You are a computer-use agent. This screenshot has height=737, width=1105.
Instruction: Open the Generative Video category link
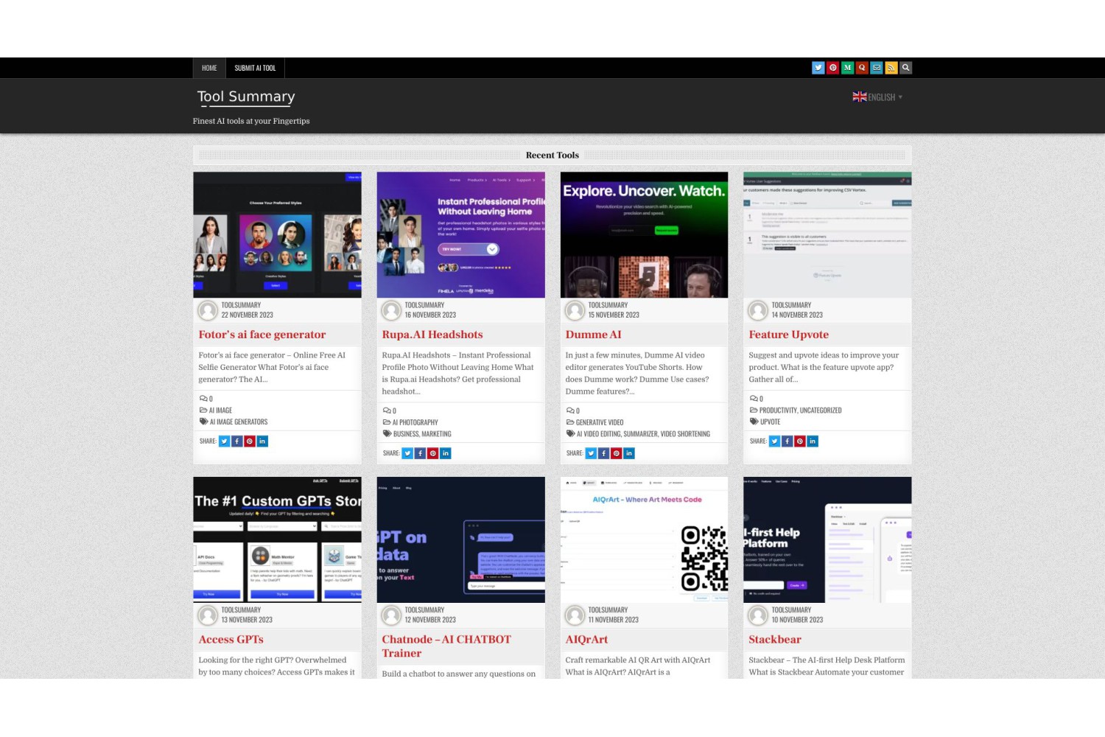tap(600, 422)
